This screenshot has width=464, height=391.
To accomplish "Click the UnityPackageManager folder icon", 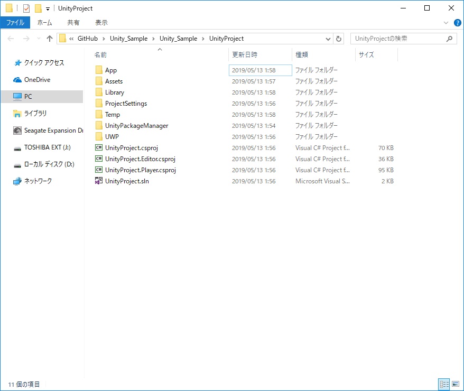I will (99, 125).
